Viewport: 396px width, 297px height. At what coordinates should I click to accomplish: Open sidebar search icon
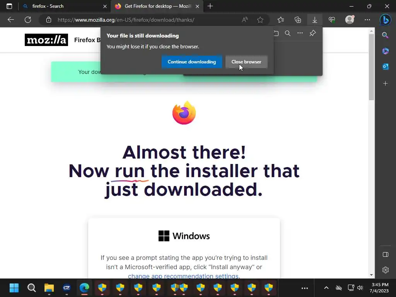[386, 35]
